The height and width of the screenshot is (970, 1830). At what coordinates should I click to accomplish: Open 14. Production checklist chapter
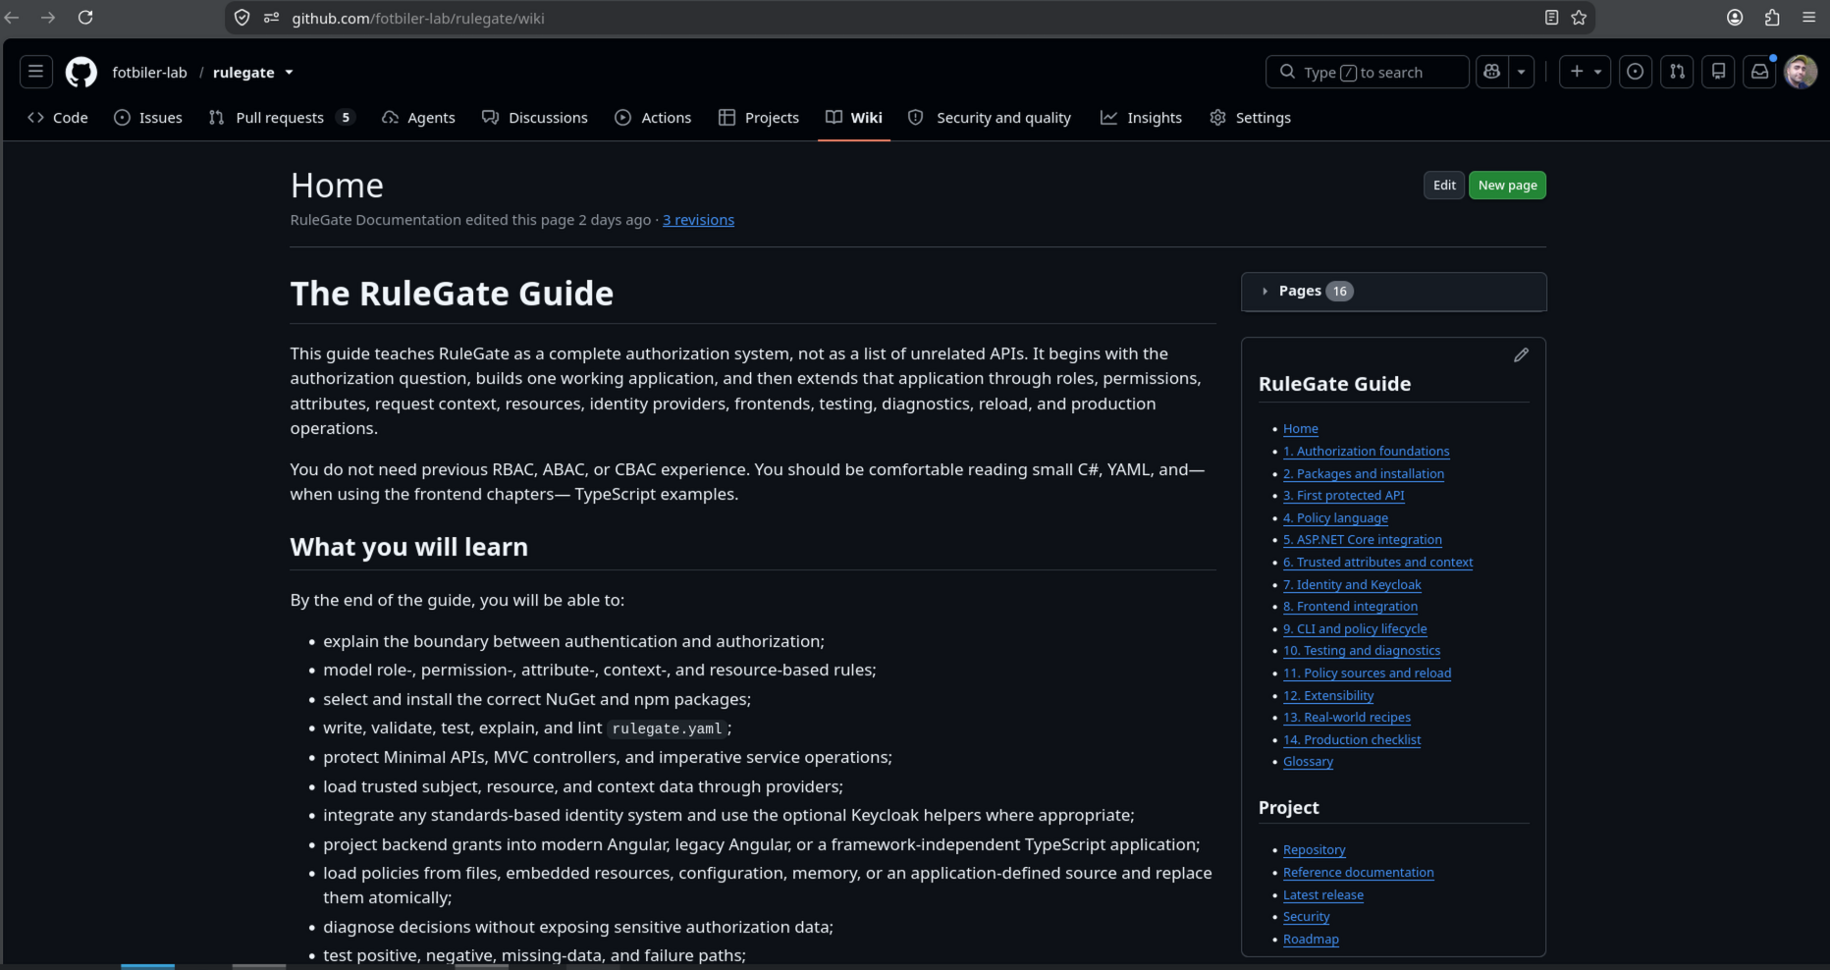1353,740
